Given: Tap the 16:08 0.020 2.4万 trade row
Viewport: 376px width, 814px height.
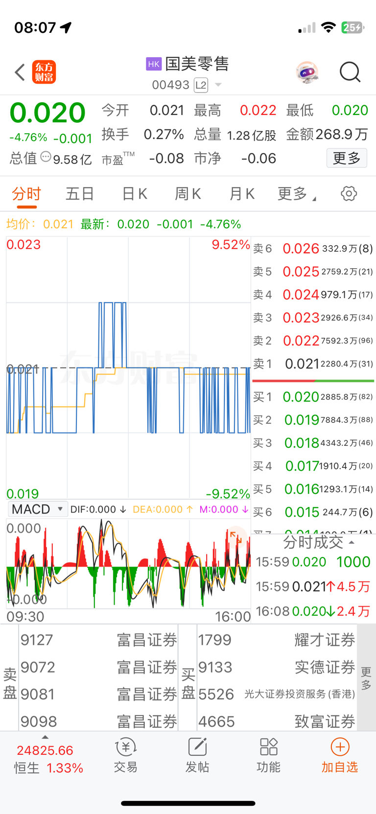Looking at the screenshot, I should coord(313,611).
